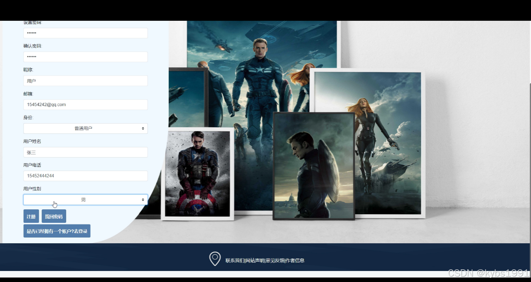Click the 昵称 label text

pos(28,70)
